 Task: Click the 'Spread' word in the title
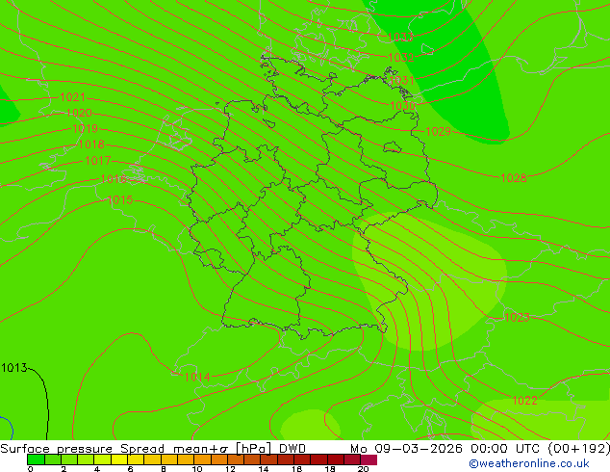142,449
